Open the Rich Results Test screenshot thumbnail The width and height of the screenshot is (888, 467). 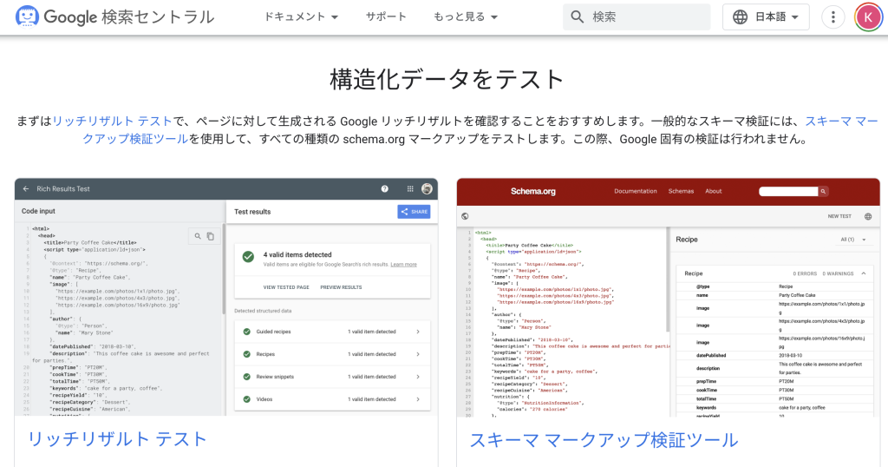point(226,298)
